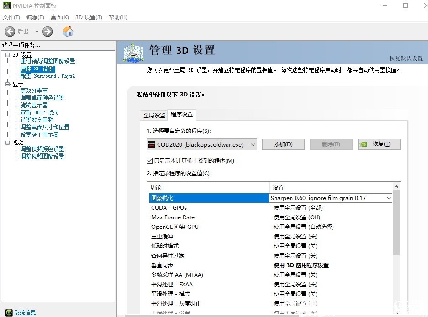Image resolution: width=428 pixels, height=317 pixels.
Task: Open the Sharpen dropdown for 图象锐化
Action: [389, 198]
